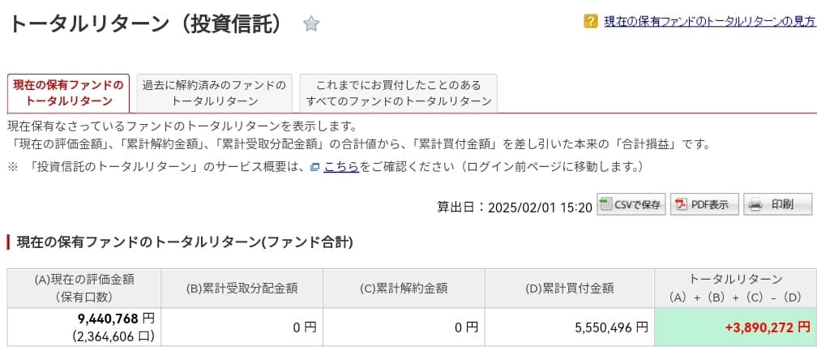
Task: Select the 9,440,768 円 current valuation amount
Action: point(115,319)
